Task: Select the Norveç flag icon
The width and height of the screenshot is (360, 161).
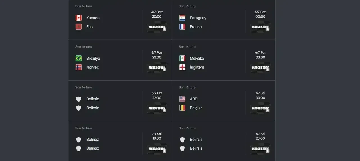Action: click(x=79, y=67)
